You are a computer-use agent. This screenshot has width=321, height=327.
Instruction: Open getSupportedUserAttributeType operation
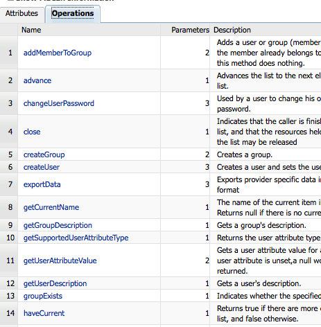point(76,238)
